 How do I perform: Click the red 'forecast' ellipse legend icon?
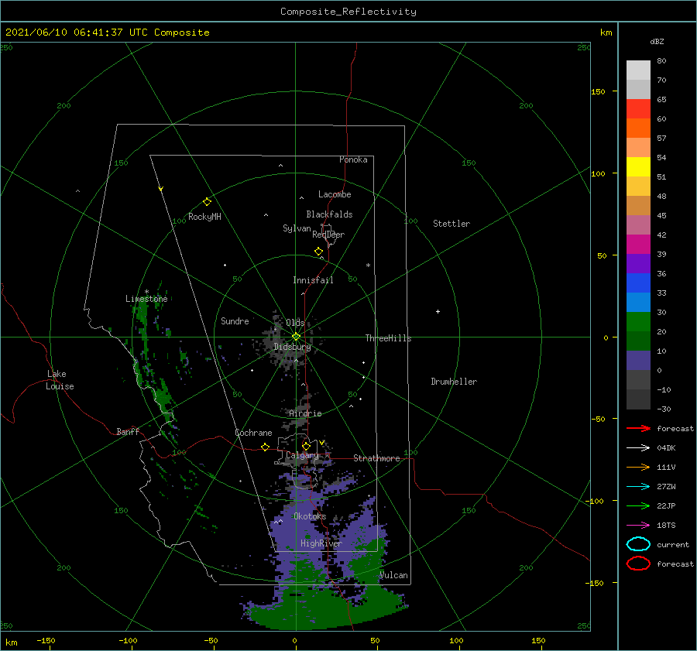point(638,564)
